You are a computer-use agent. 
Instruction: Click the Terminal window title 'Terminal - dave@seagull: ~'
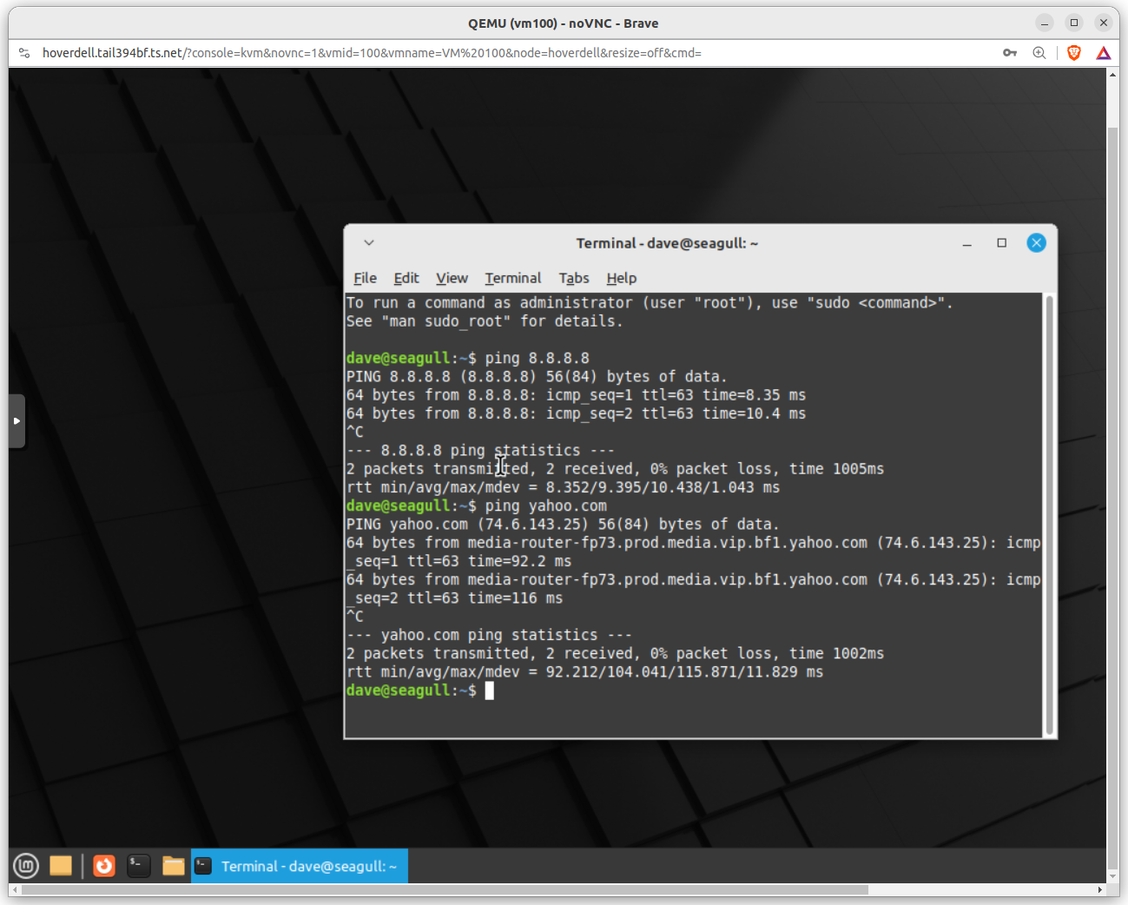[667, 243]
